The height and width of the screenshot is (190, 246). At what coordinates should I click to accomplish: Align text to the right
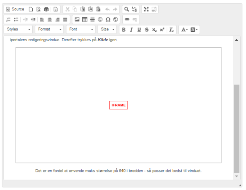57,20
